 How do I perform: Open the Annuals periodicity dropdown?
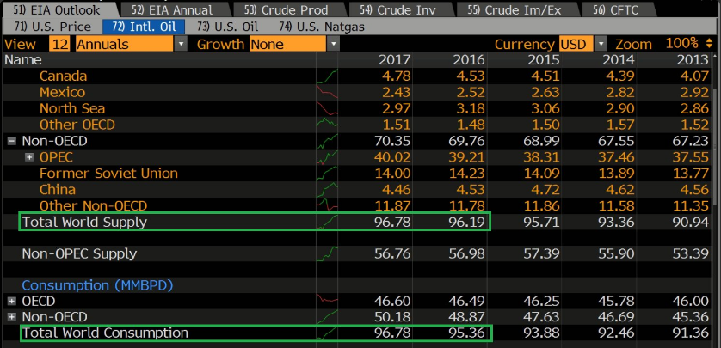click(180, 44)
